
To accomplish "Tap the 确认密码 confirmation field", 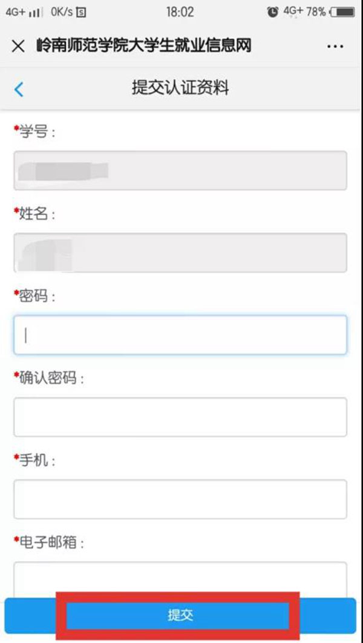I will click(x=181, y=416).
